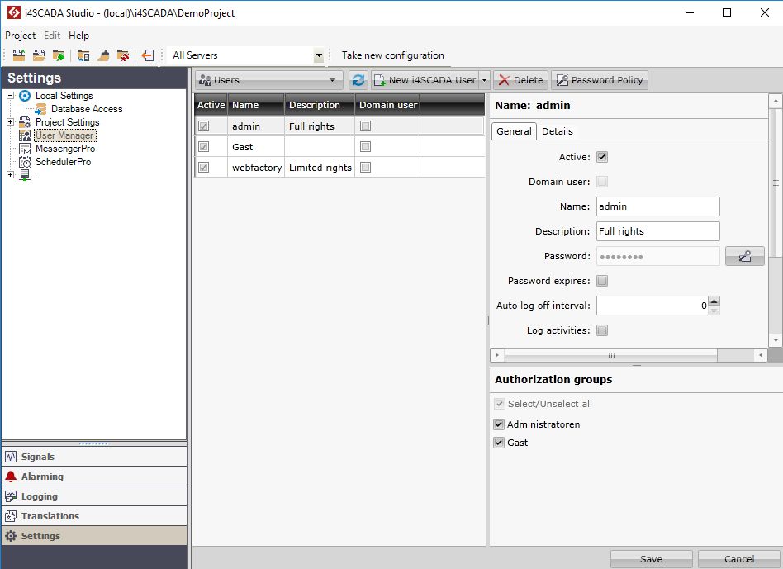This screenshot has width=783, height=569.
Task: Open the Help menu
Action: click(79, 36)
